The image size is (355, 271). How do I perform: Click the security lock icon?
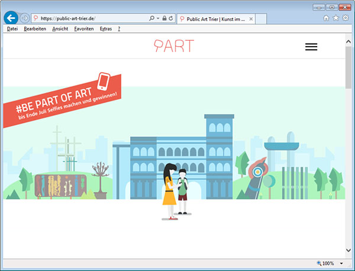click(164, 18)
